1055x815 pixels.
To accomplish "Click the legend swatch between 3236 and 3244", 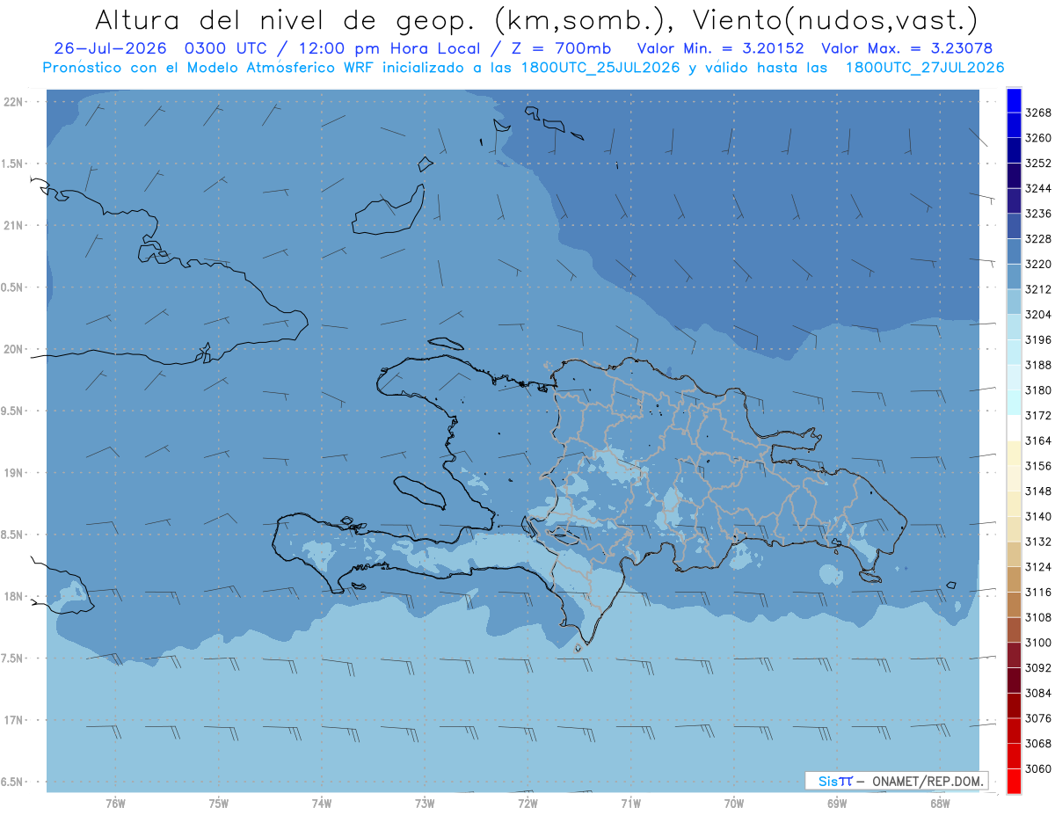I will [x=1013, y=201].
